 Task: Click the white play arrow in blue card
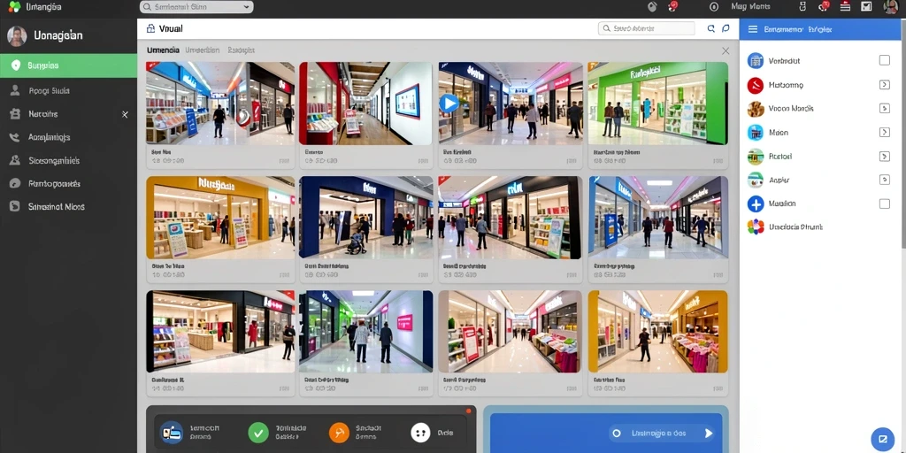709,433
